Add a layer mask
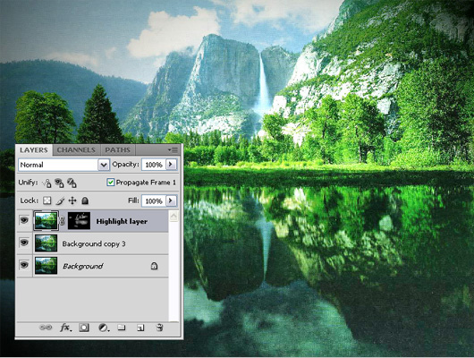474x358 pixels. (84, 328)
